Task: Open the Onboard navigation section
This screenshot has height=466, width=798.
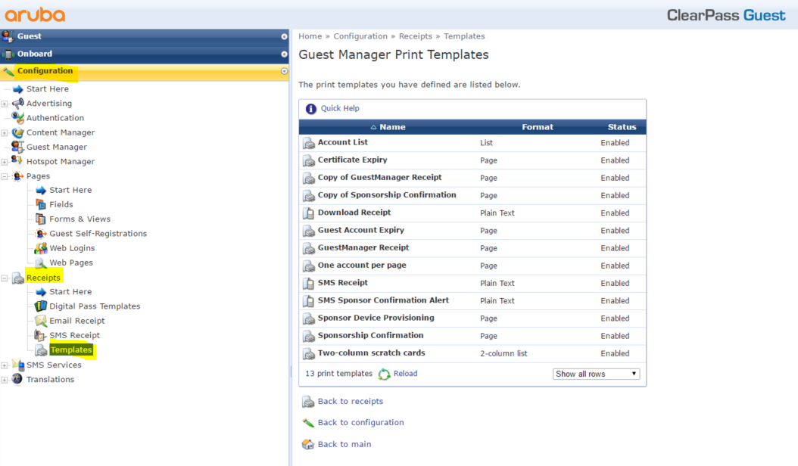Action: point(145,54)
